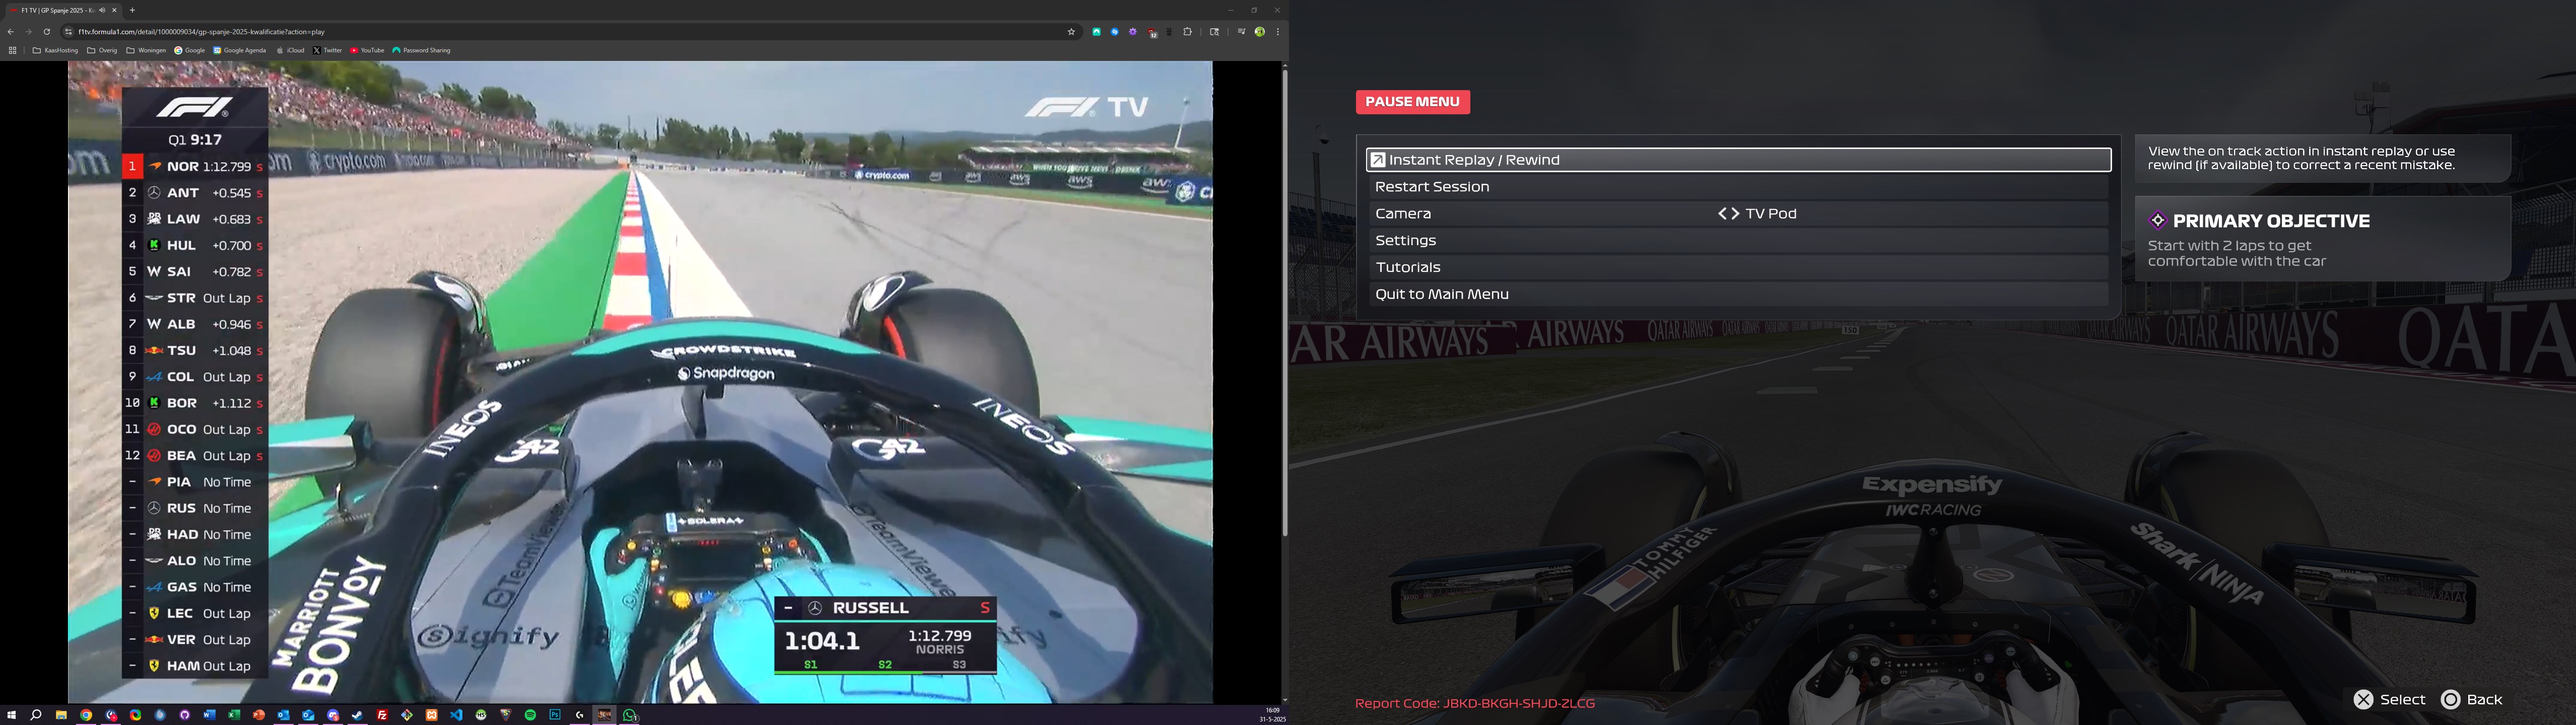Open the Chrome apps grid icon

12,50
